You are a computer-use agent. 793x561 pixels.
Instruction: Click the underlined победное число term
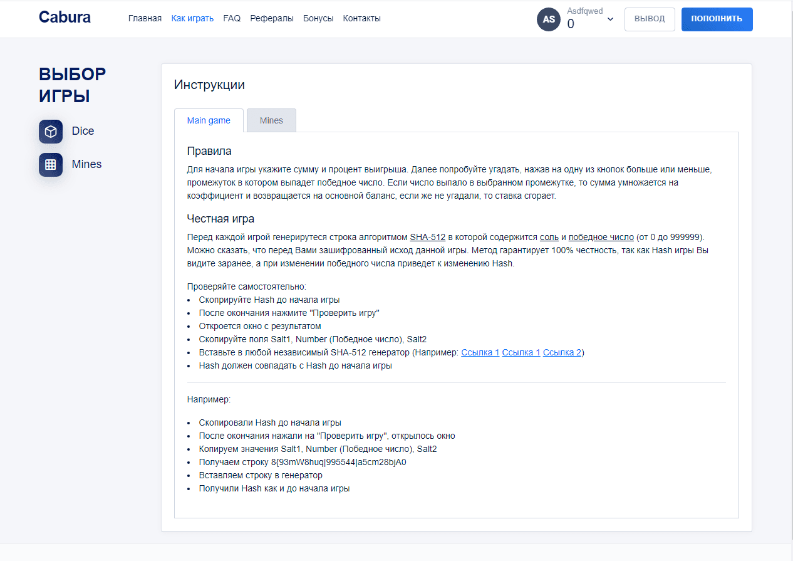[601, 237]
